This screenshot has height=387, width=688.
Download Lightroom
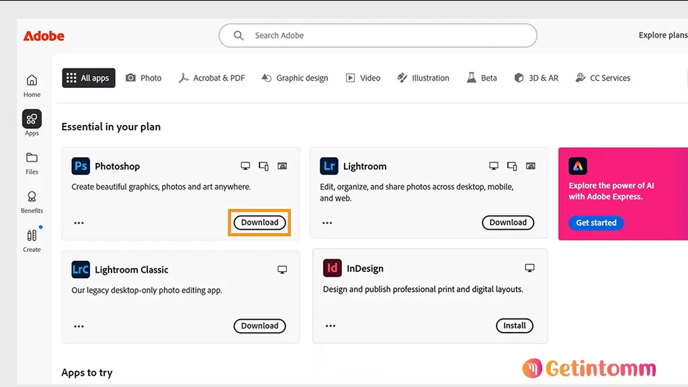click(508, 222)
